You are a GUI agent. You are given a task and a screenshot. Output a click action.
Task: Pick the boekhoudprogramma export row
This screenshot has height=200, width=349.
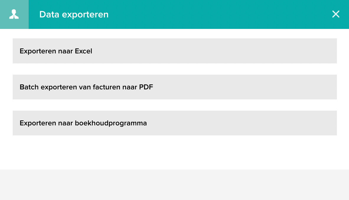coord(175,123)
